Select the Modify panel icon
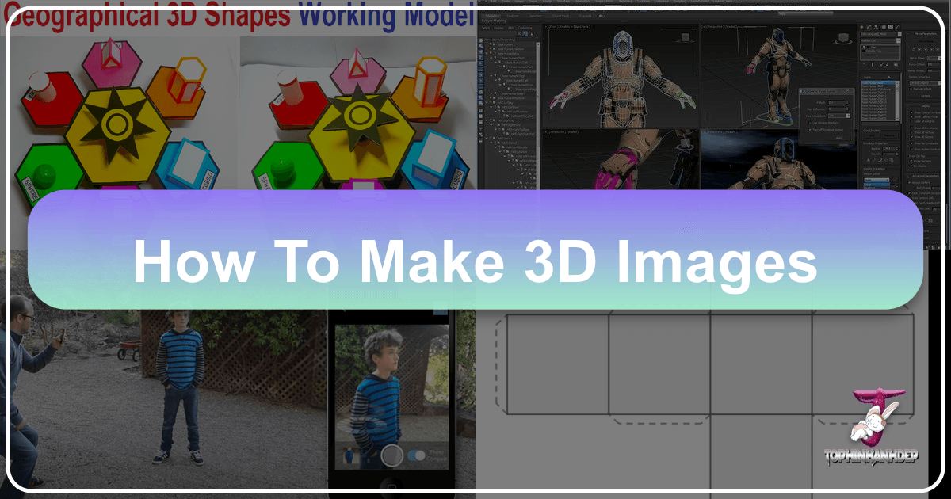951x499 pixels. (869, 26)
